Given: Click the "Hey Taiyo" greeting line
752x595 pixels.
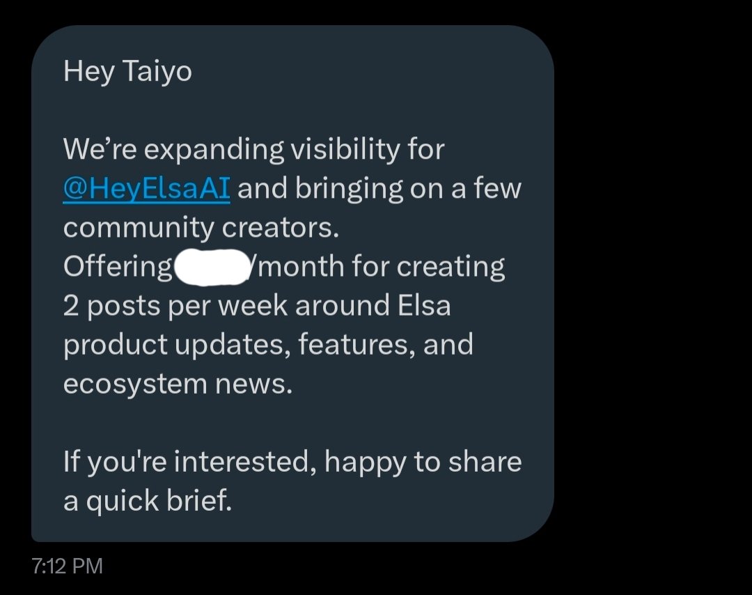Looking at the screenshot, I should point(127,72).
